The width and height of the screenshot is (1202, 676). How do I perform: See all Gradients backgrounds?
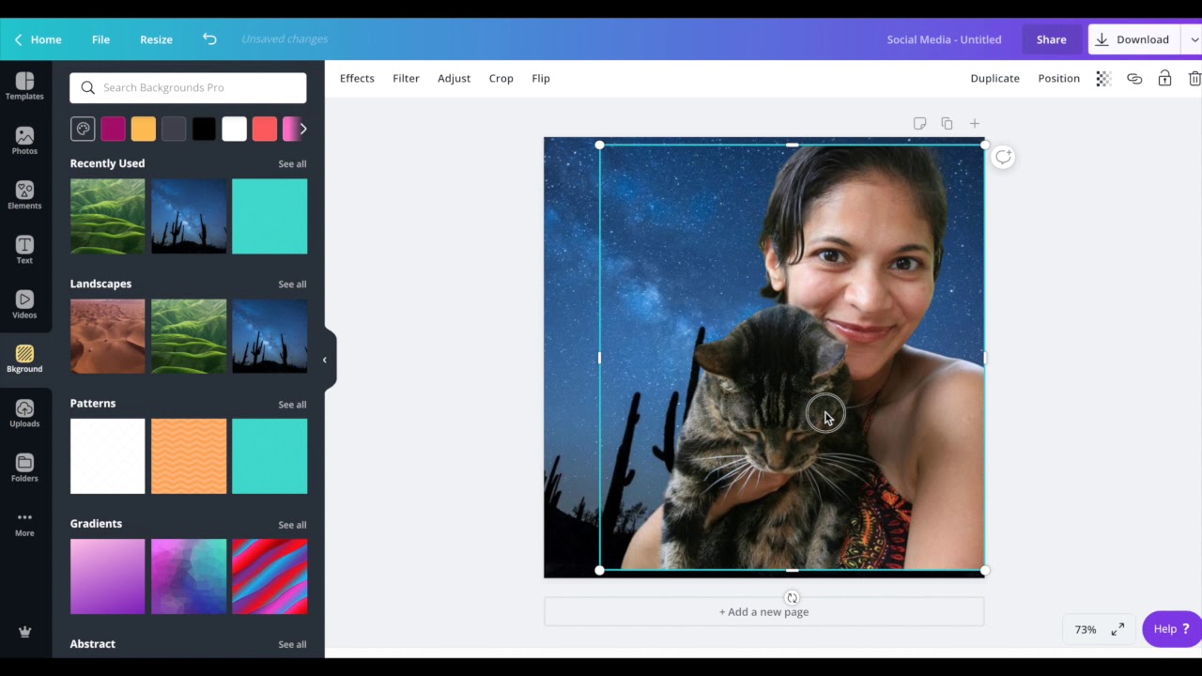pos(292,524)
